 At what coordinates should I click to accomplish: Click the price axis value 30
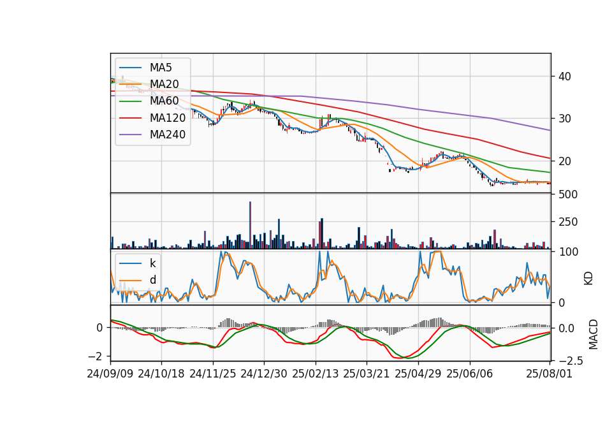coord(565,119)
